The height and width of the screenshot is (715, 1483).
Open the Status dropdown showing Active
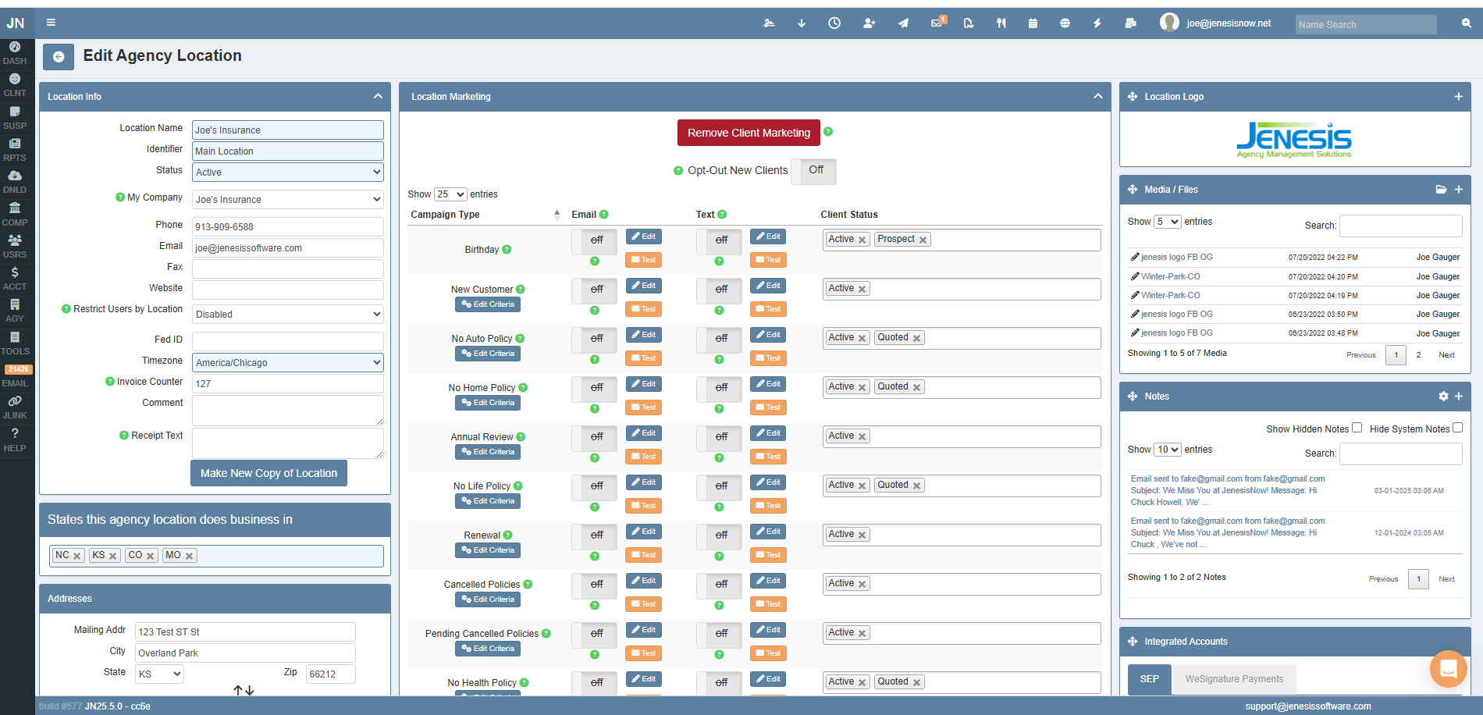(287, 172)
